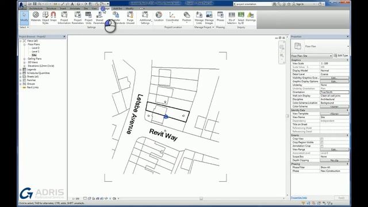
Task: Select the Modify tool in the ribbon
Action: click(24, 18)
